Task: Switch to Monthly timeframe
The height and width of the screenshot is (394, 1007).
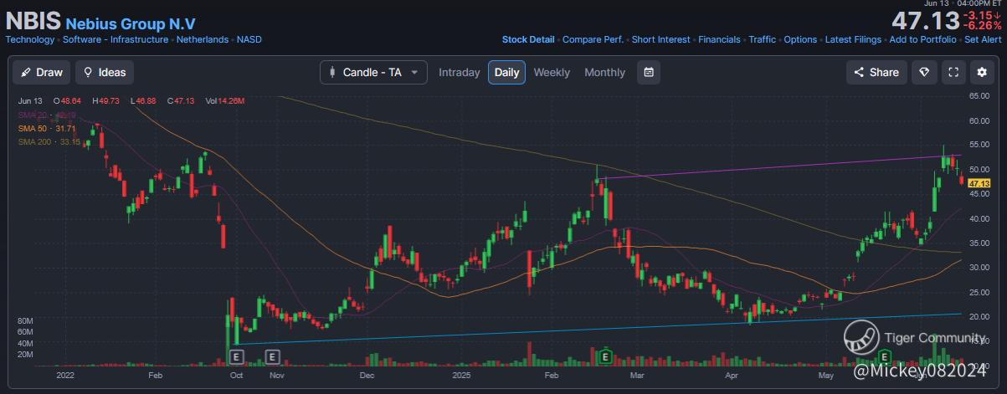Action: coord(604,73)
